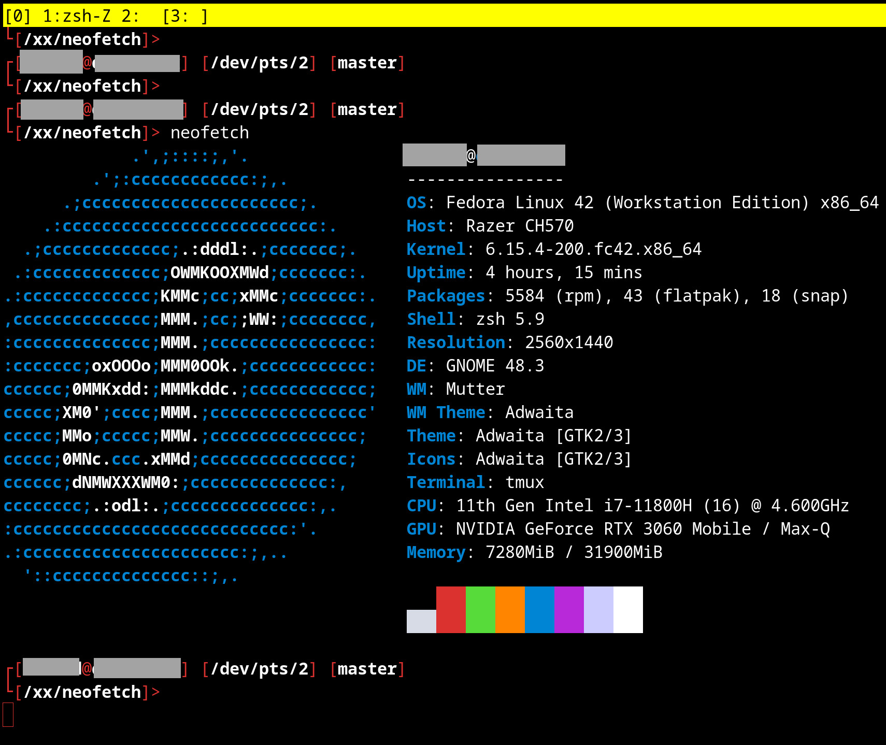Click the lavender color swatch
This screenshot has width=886, height=745.
598,610
